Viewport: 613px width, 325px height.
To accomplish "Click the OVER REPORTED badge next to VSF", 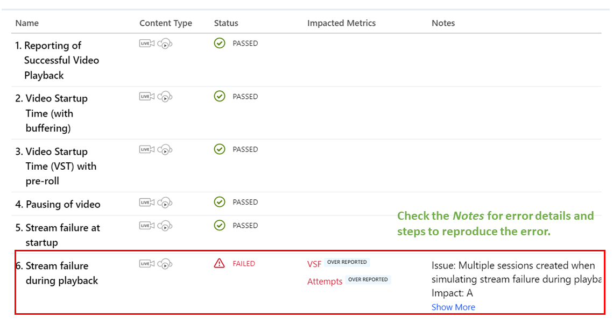I will [x=347, y=262].
